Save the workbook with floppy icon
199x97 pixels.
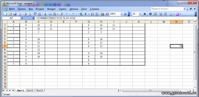[15, 14]
